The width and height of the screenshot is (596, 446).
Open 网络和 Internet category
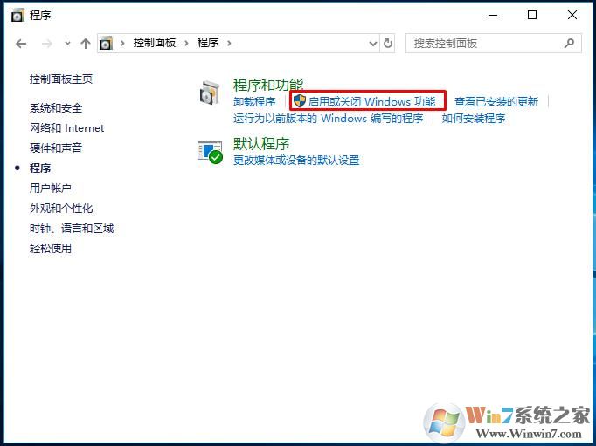pyautogui.click(x=67, y=128)
